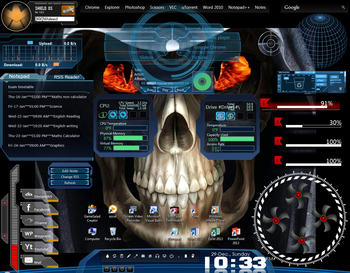Open Photoshop from the top launcher bar

tap(135, 7)
